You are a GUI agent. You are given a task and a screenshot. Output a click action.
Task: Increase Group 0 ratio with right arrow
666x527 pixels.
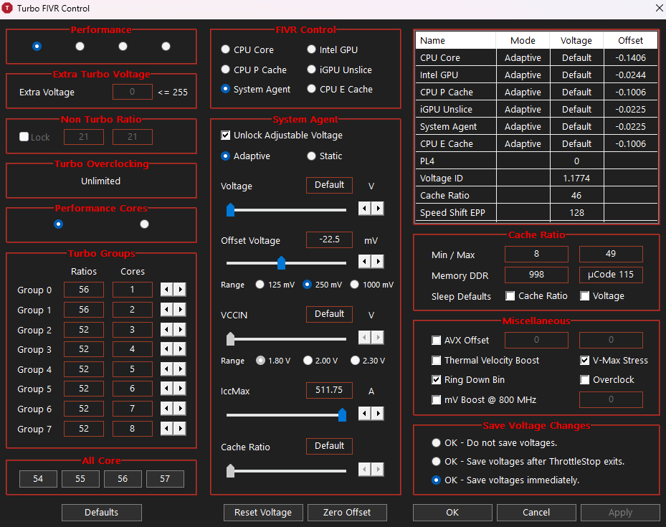(181, 290)
